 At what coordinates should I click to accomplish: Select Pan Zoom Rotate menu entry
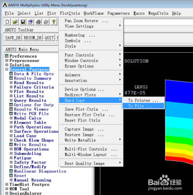(91, 21)
